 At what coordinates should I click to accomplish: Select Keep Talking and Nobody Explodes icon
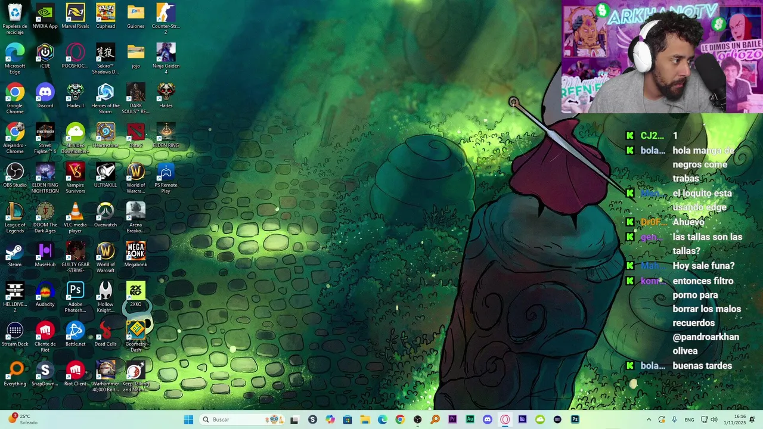coord(135,376)
